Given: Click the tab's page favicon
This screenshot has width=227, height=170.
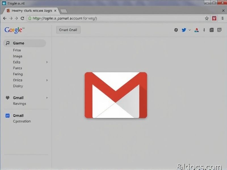Looking at the screenshot, I should click(x=9, y=10).
